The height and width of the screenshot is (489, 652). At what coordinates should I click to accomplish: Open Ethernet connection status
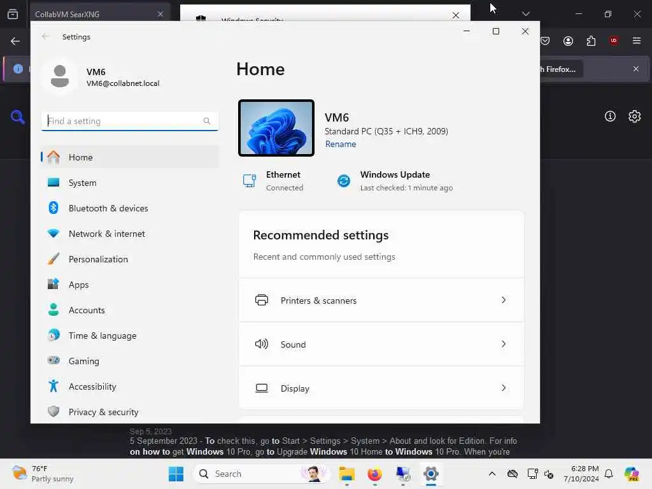point(274,181)
